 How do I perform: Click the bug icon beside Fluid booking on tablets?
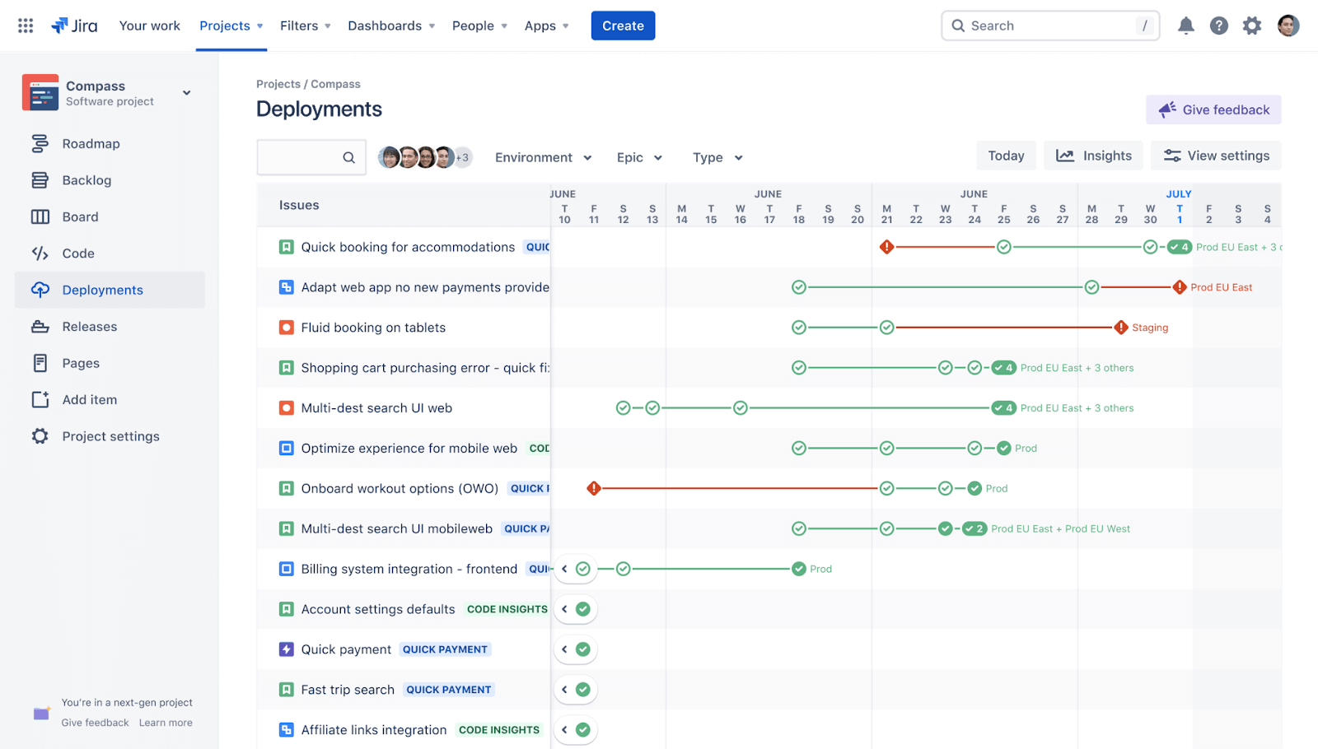[x=286, y=327]
